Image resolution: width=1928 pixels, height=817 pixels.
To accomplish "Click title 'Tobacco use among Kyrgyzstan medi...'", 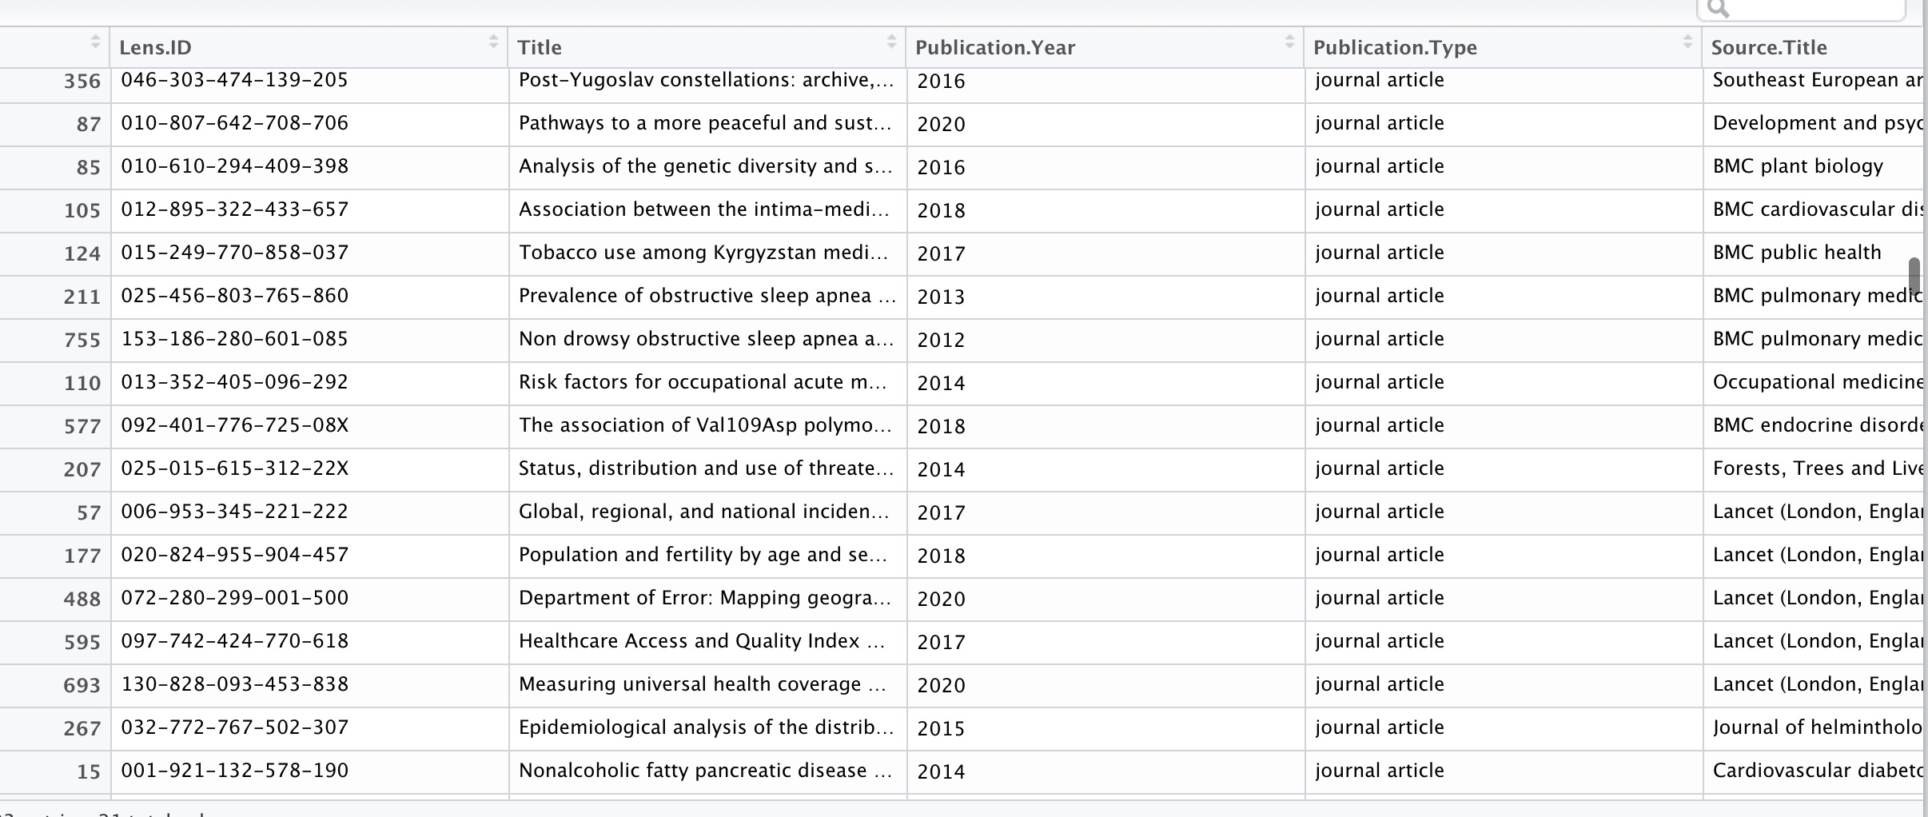I will tap(703, 253).
